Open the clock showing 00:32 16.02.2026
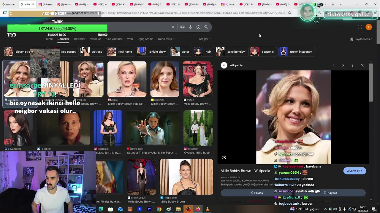 pos(363,209)
